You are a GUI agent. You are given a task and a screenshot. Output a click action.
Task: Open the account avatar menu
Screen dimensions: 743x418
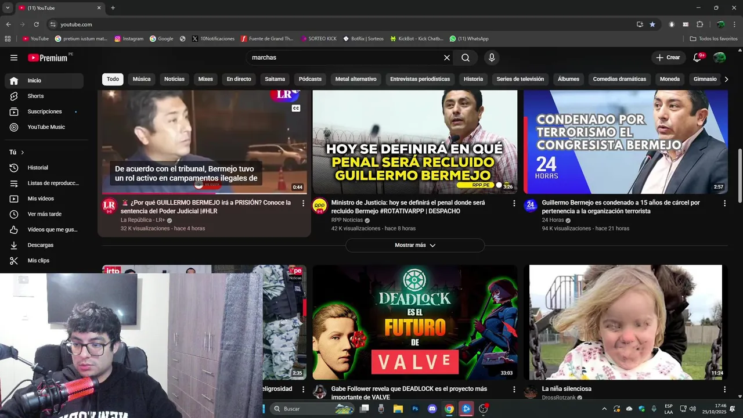719,57
